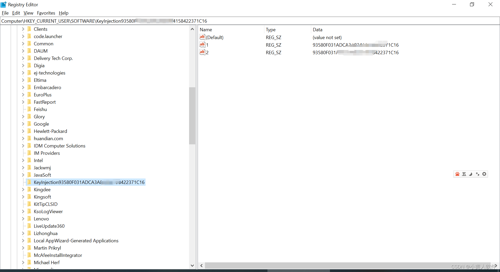Open the View menu

point(28,13)
